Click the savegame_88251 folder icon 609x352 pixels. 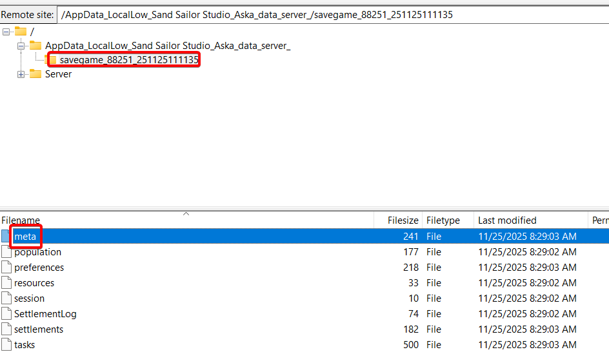click(x=53, y=60)
